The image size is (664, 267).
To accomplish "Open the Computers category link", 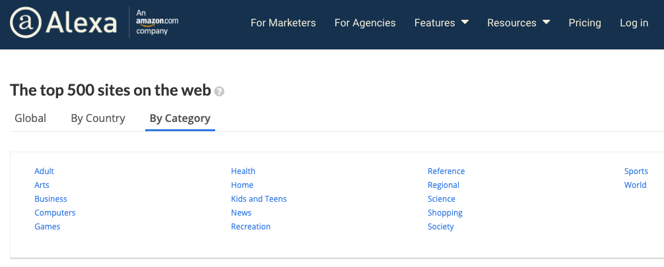I will pyautogui.click(x=55, y=212).
